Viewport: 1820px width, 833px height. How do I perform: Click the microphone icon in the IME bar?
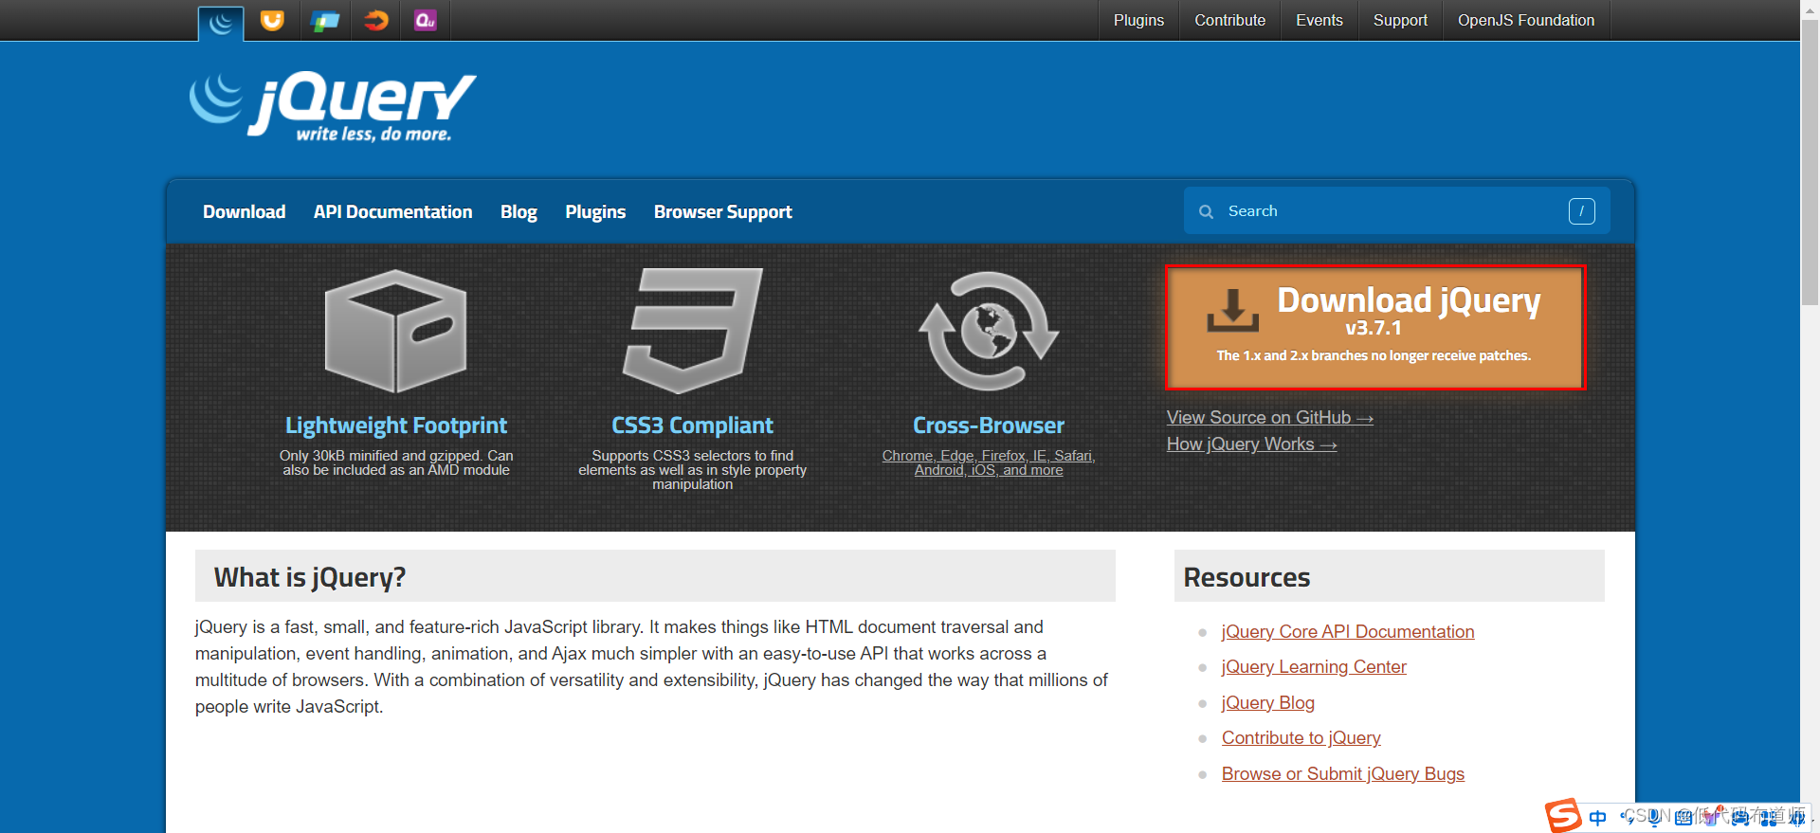[x=1654, y=817]
